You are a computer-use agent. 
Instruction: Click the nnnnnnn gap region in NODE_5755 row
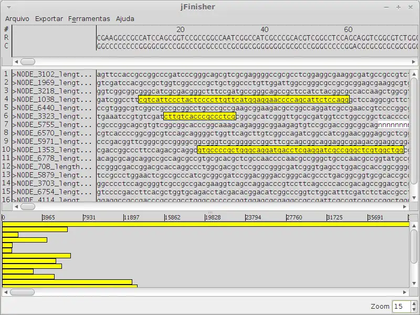393,125
